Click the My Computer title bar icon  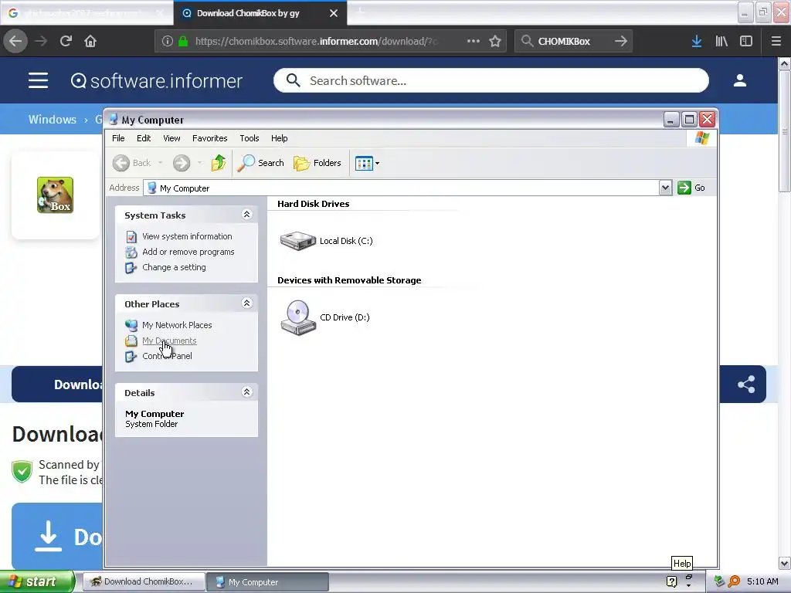[114, 120]
